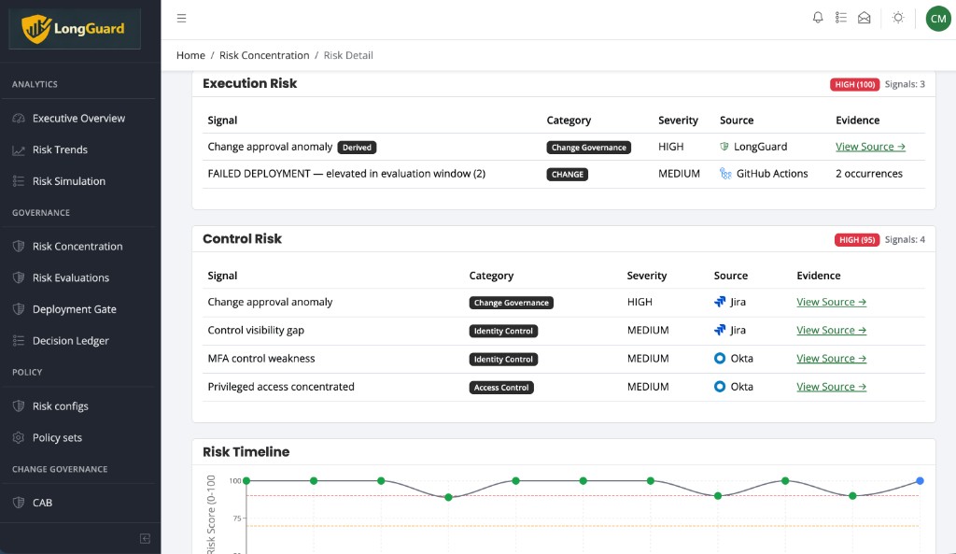Open the task list icon in header
Screen dimensions: 956x554
click(841, 18)
